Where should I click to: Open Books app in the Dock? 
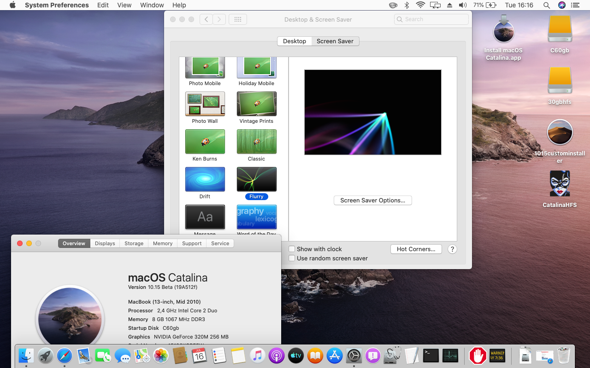click(x=315, y=356)
